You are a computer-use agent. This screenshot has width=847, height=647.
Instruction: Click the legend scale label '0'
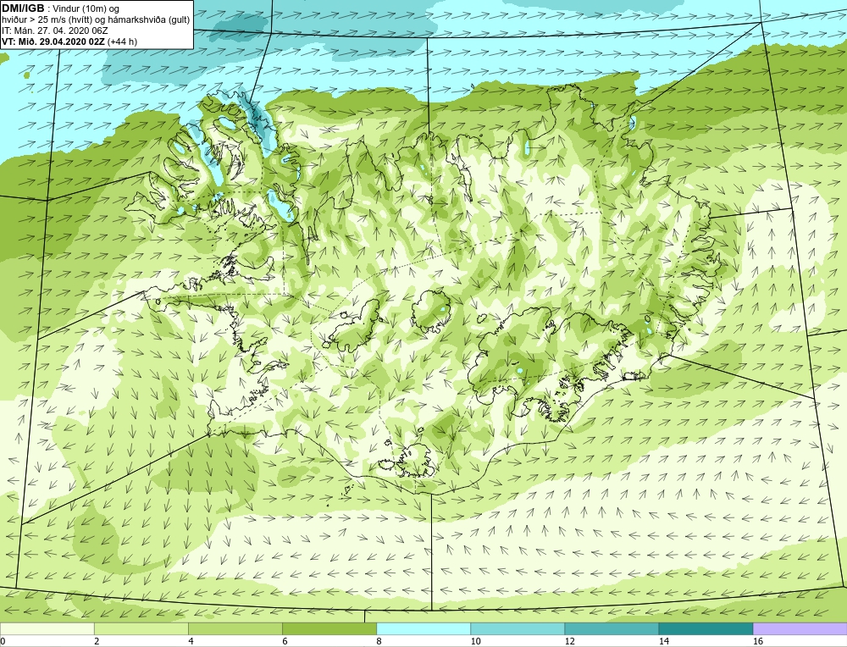pos(3,641)
